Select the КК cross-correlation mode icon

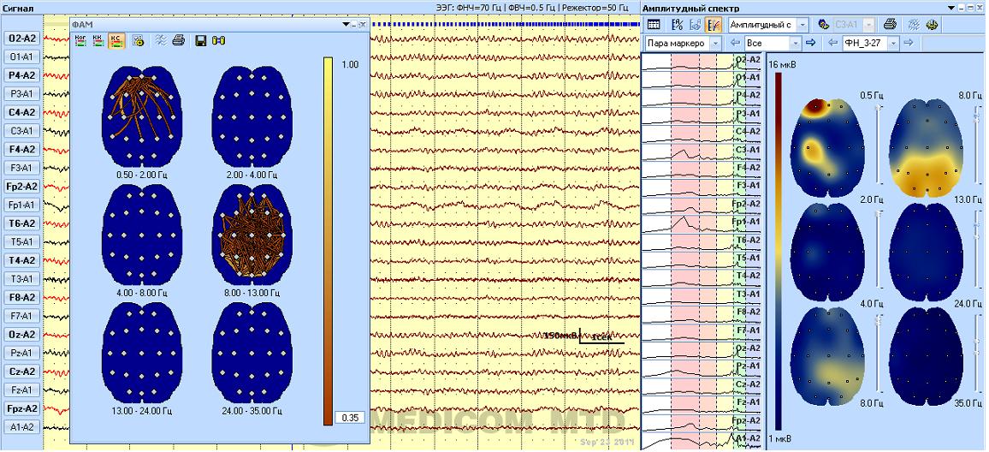click(98, 40)
